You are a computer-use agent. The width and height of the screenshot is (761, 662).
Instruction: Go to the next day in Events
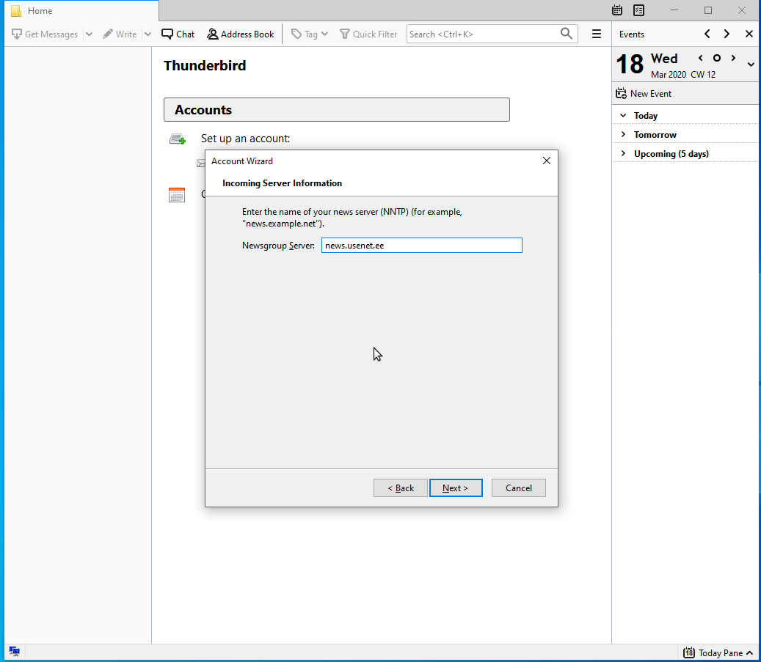pos(733,58)
